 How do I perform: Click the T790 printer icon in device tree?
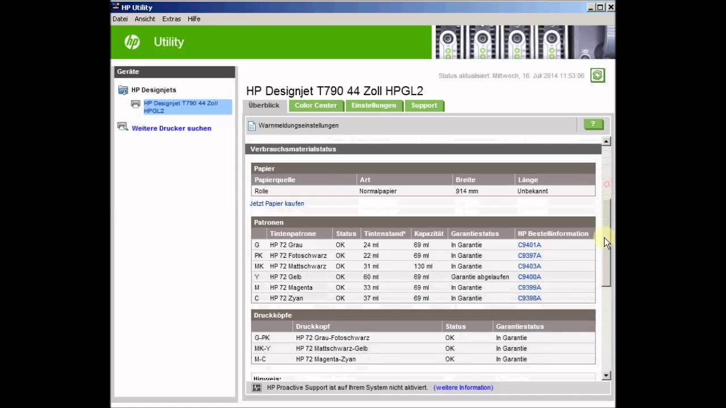coord(136,104)
